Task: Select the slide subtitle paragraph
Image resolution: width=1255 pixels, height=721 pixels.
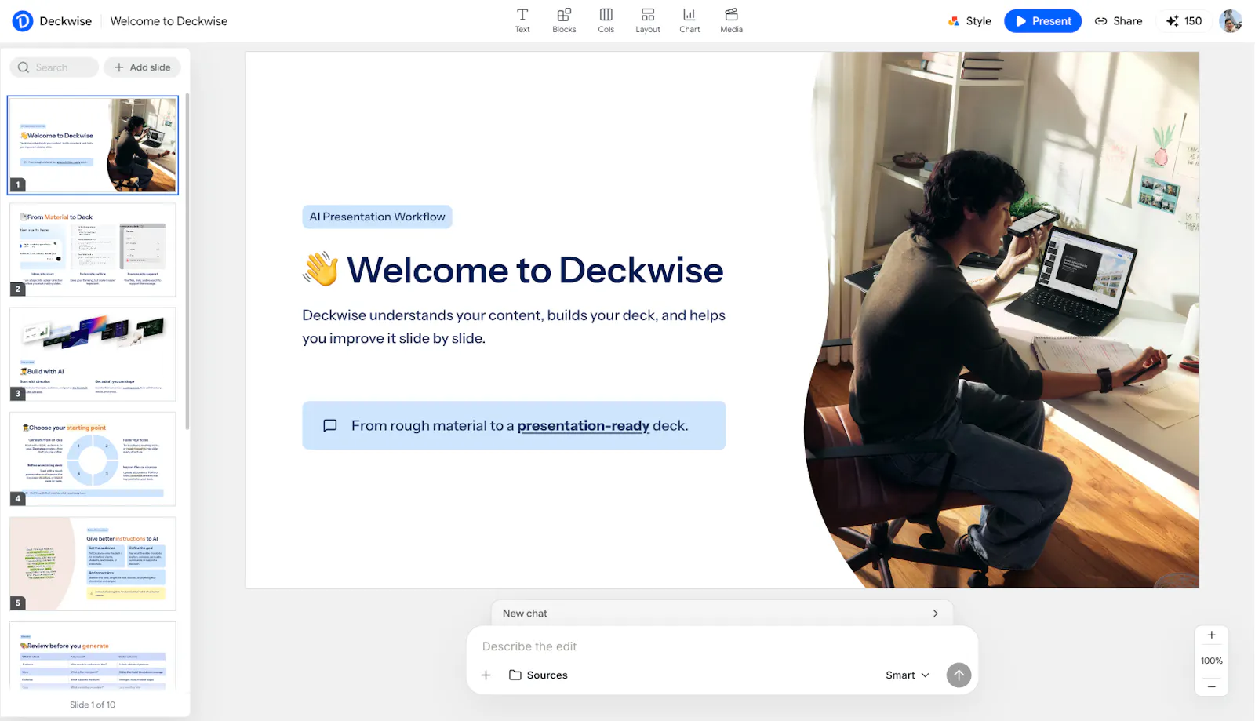Action: 514,326
